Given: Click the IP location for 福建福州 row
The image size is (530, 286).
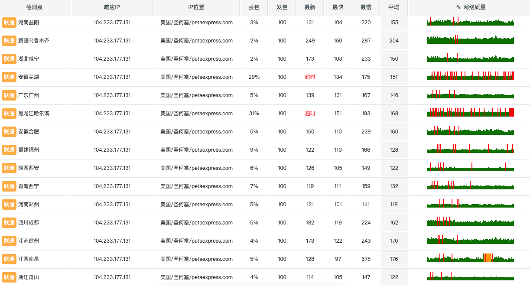Looking at the screenshot, I should coord(196,150).
